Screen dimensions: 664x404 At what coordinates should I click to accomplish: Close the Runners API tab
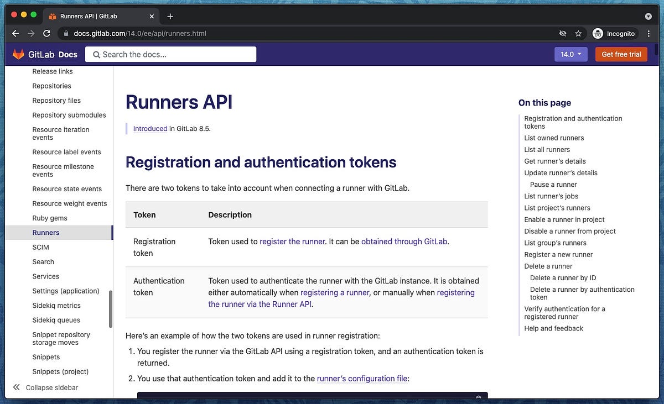click(x=152, y=17)
